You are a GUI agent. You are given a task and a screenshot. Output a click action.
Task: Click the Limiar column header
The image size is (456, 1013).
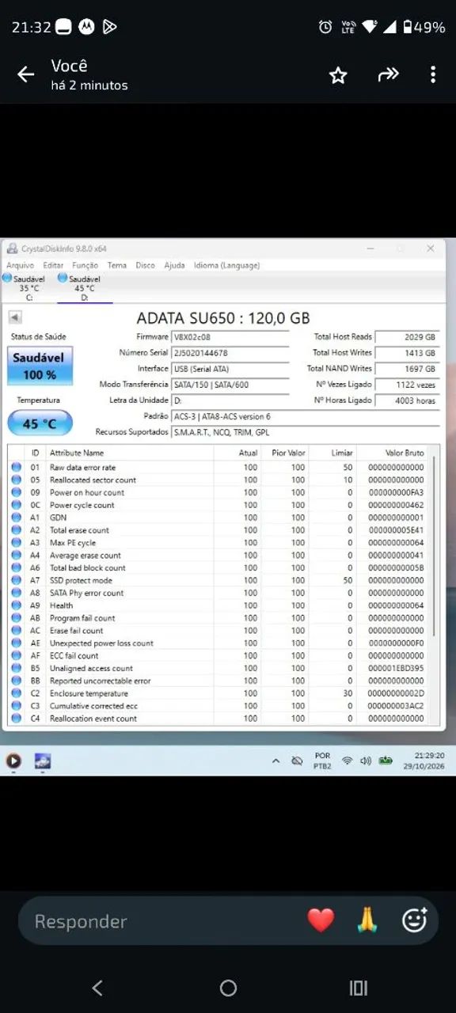coord(342,453)
